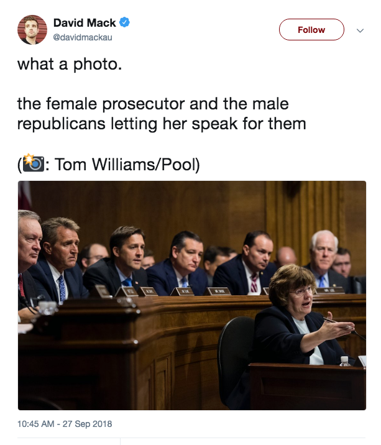Screen dimensions: 381x445
Task: Follow David Mack
Action: 311,29
